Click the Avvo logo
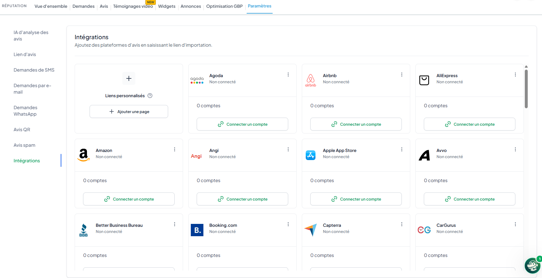Screen dimensions: 542x278 [424, 155]
